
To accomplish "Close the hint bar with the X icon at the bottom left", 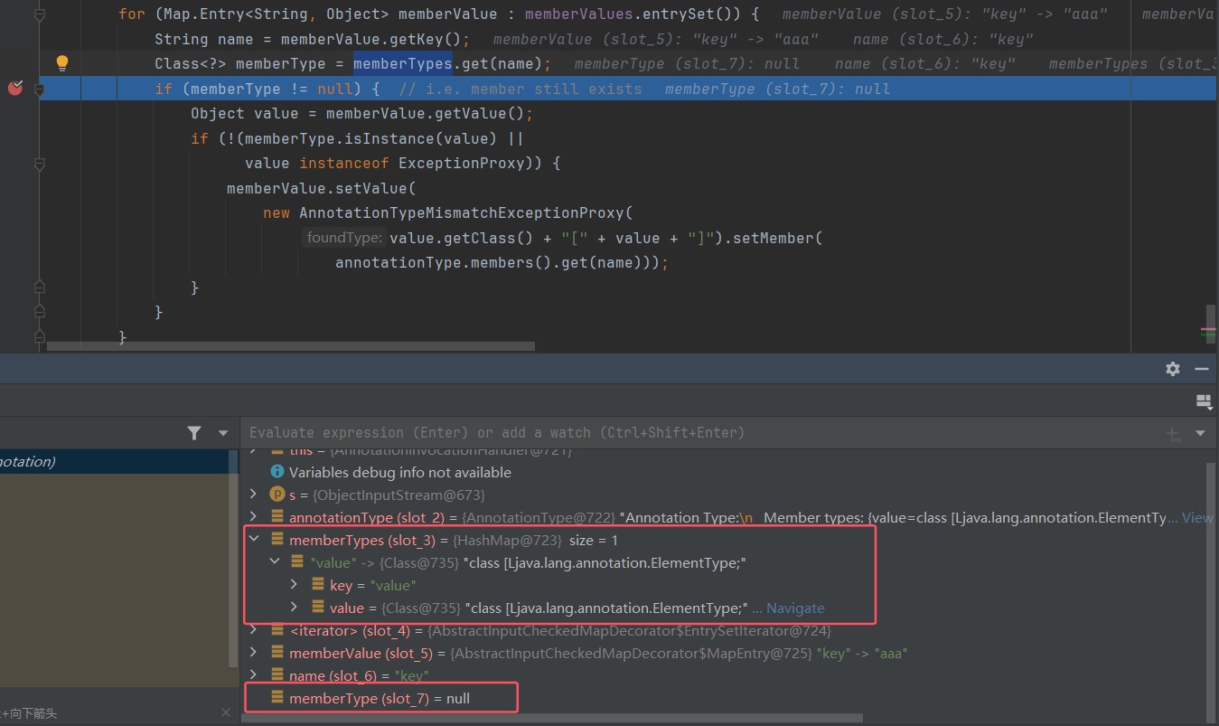I will [226, 713].
